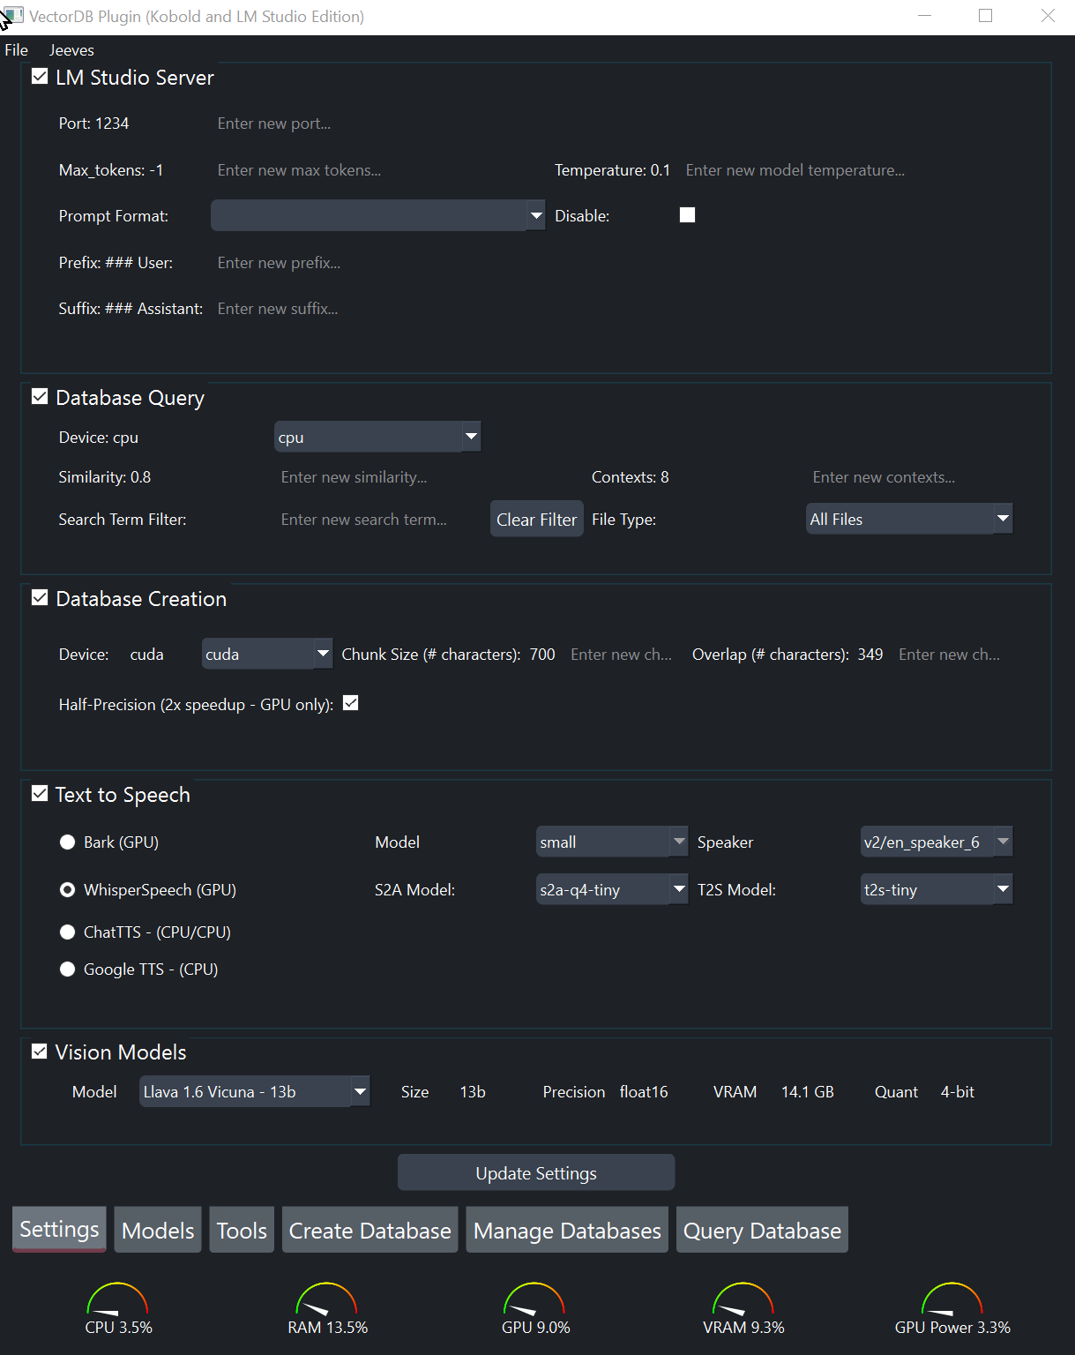Viewport: 1075px width, 1355px height.
Task: Choose Google TTS - (CPU) option
Action: point(67,969)
